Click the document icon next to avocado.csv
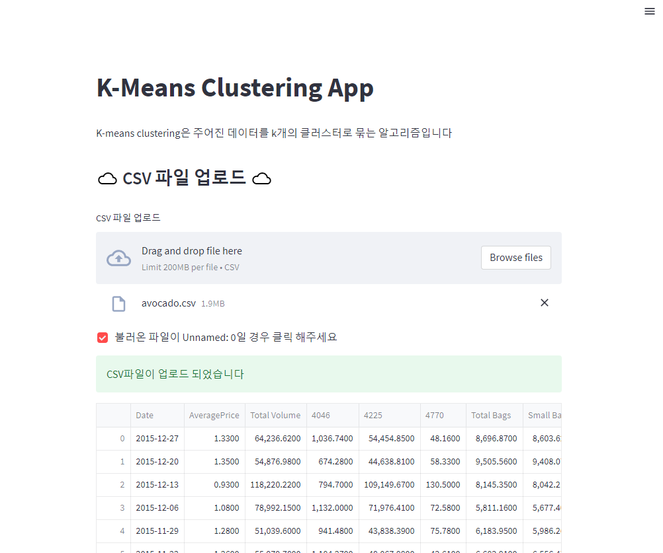 (119, 303)
